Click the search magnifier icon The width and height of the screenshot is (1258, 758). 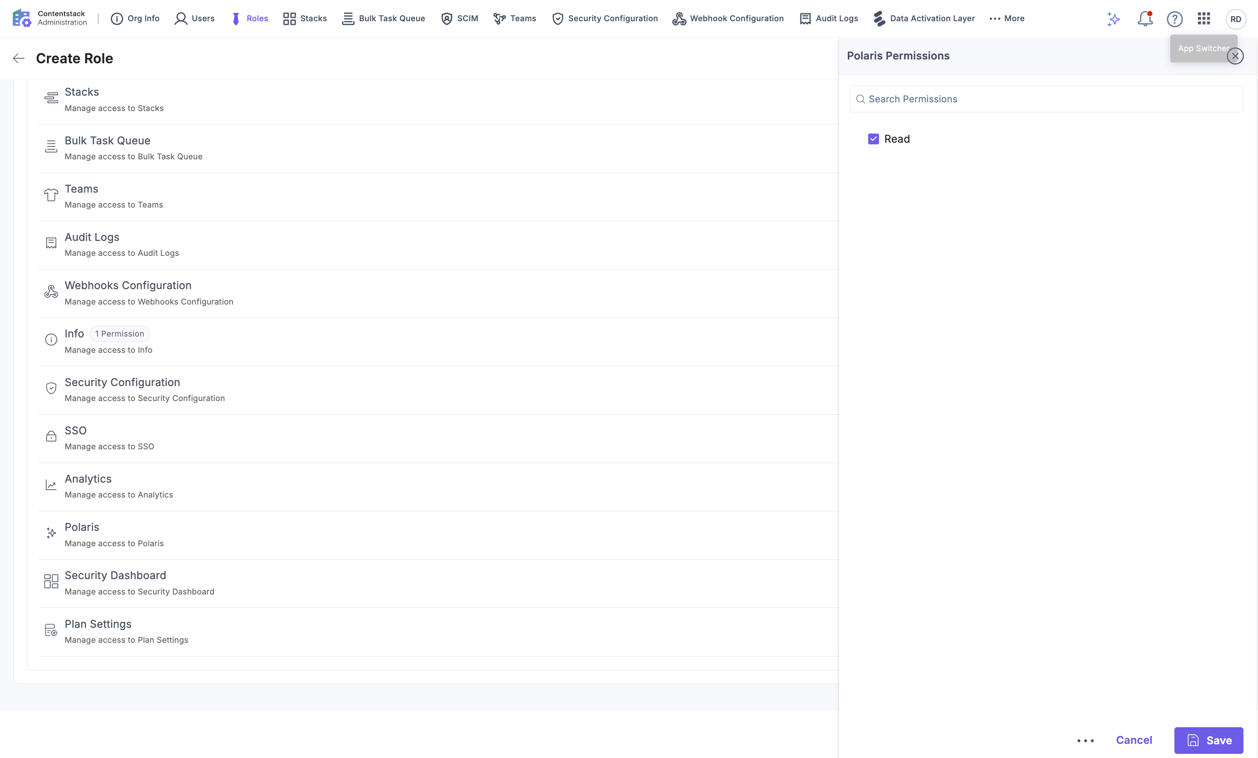coord(860,99)
